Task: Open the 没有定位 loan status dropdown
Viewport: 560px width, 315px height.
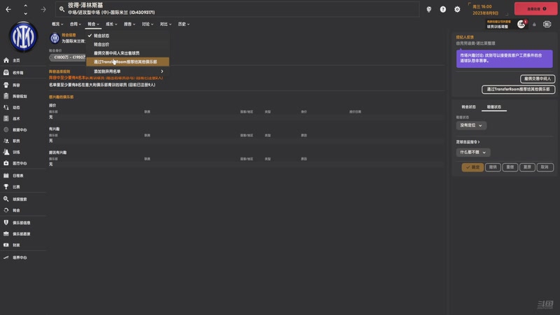Action: [x=471, y=125]
